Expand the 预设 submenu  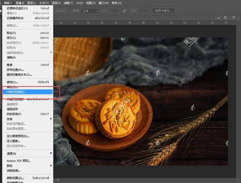28,166
